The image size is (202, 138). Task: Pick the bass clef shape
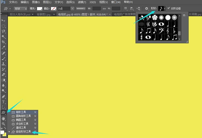tap(161, 31)
